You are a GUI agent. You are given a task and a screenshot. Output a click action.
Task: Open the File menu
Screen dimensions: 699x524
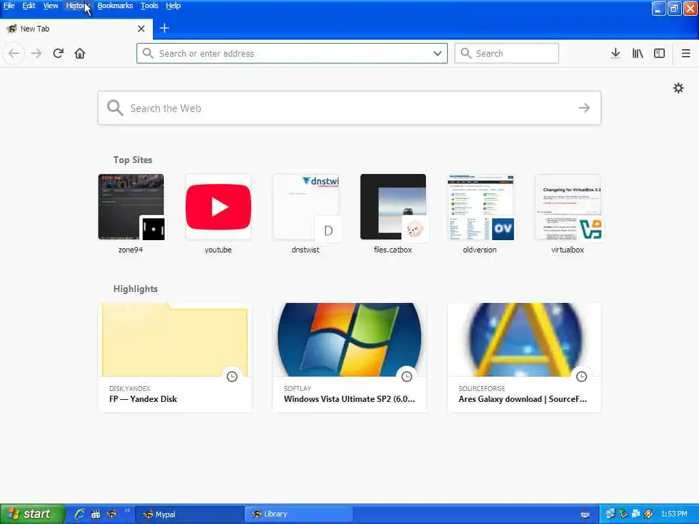point(9,5)
